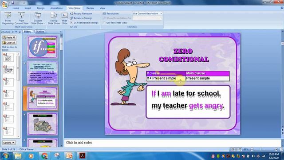Screen dimensions: 284x160
Task: Click zoom out minus button
Action: coord(252,149)
